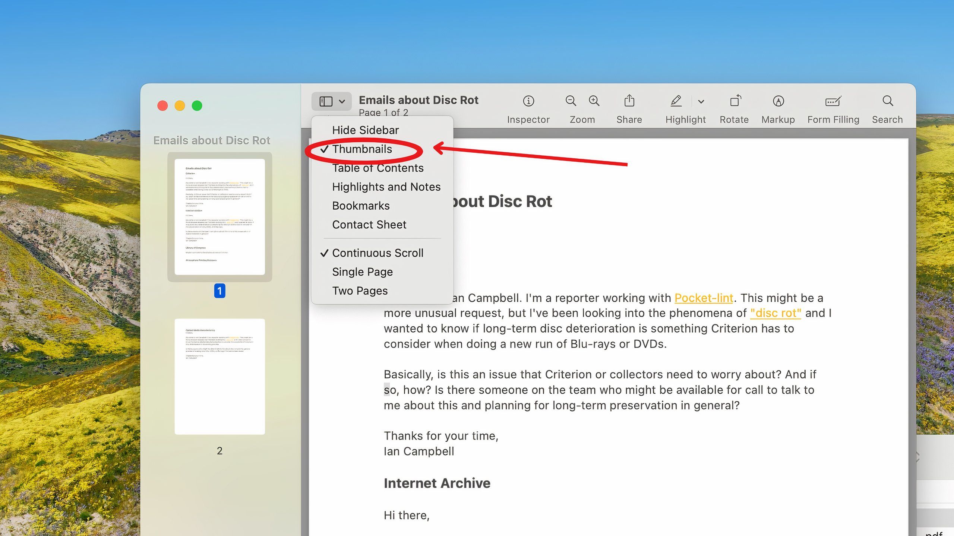Select Single Page display mode

pos(362,272)
